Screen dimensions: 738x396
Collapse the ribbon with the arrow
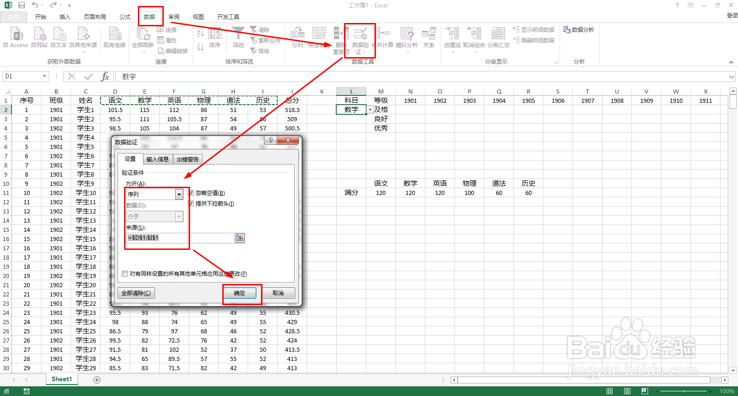coord(731,62)
